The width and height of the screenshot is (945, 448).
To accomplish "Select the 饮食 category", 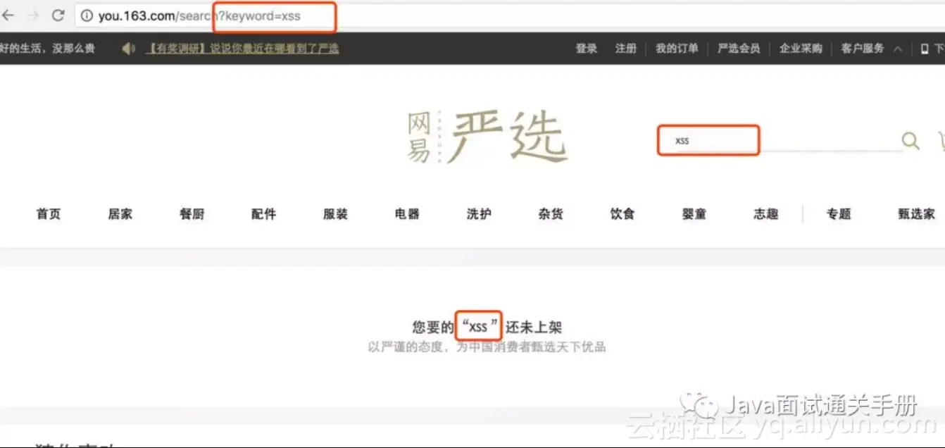I will tap(622, 214).
